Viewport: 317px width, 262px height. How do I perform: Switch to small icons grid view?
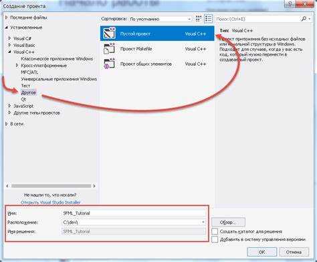tap(198, 19)
